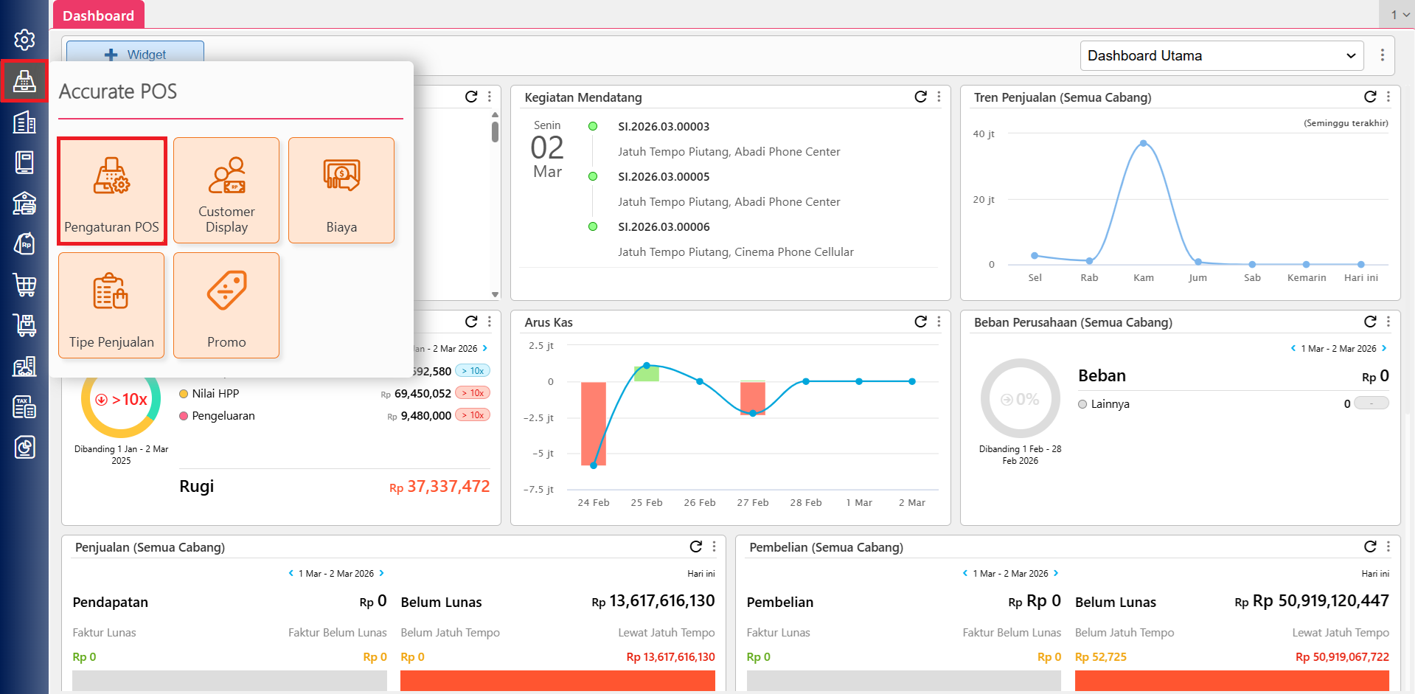The width and height of the screenshot is (1415, 694).
Task: Open the shopping cart sidebar icon
Action: pyautogui.click(x=24, y=285)
